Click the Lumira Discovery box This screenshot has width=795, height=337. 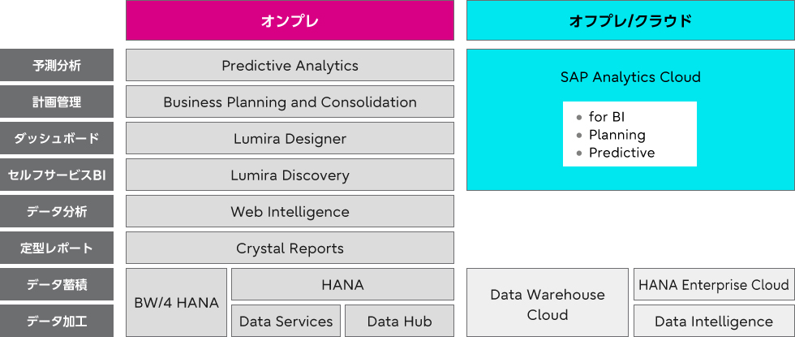[x=290, y=175]
